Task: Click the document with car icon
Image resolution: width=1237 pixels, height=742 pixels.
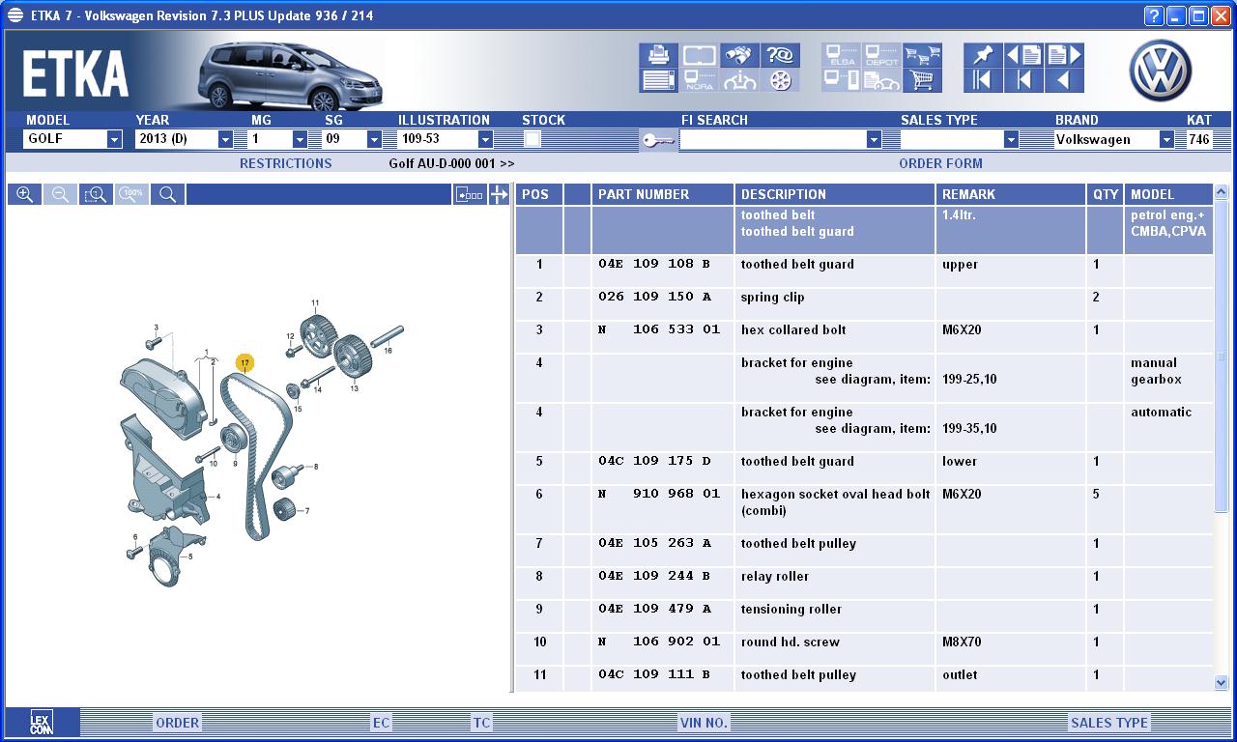Action: pos(882,80)
